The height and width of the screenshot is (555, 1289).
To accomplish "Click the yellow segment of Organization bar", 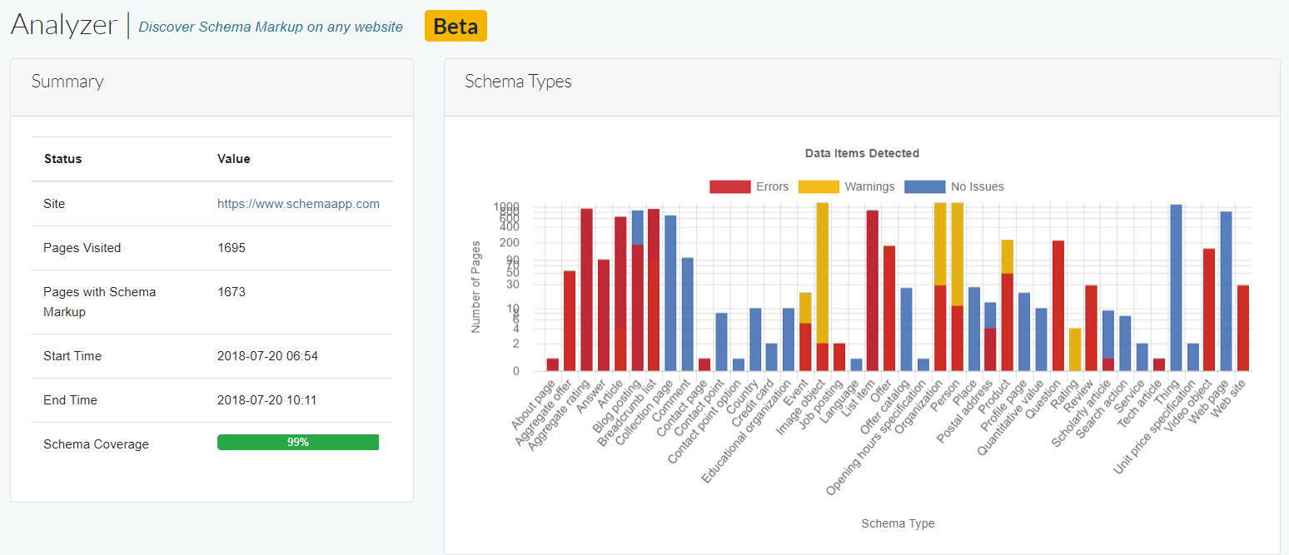I will click(940, 244).
